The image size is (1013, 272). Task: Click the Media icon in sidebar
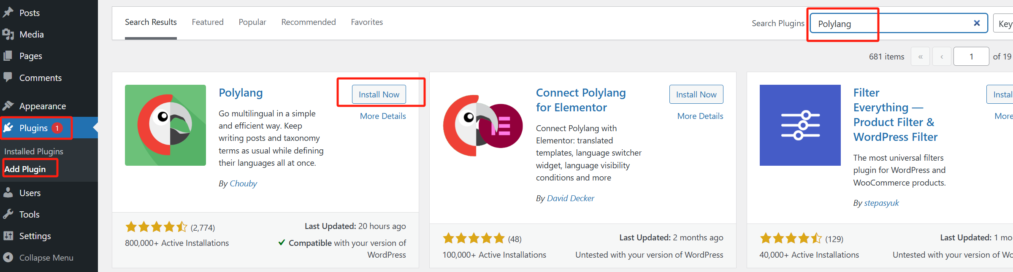[8, 34]
